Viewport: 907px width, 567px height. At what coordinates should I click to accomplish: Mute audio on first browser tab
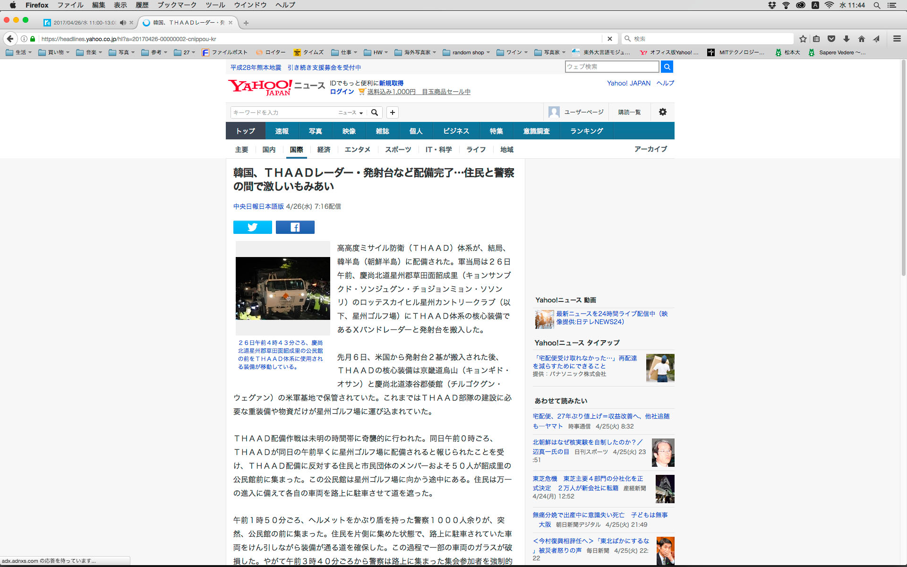(x=123, y=23)
